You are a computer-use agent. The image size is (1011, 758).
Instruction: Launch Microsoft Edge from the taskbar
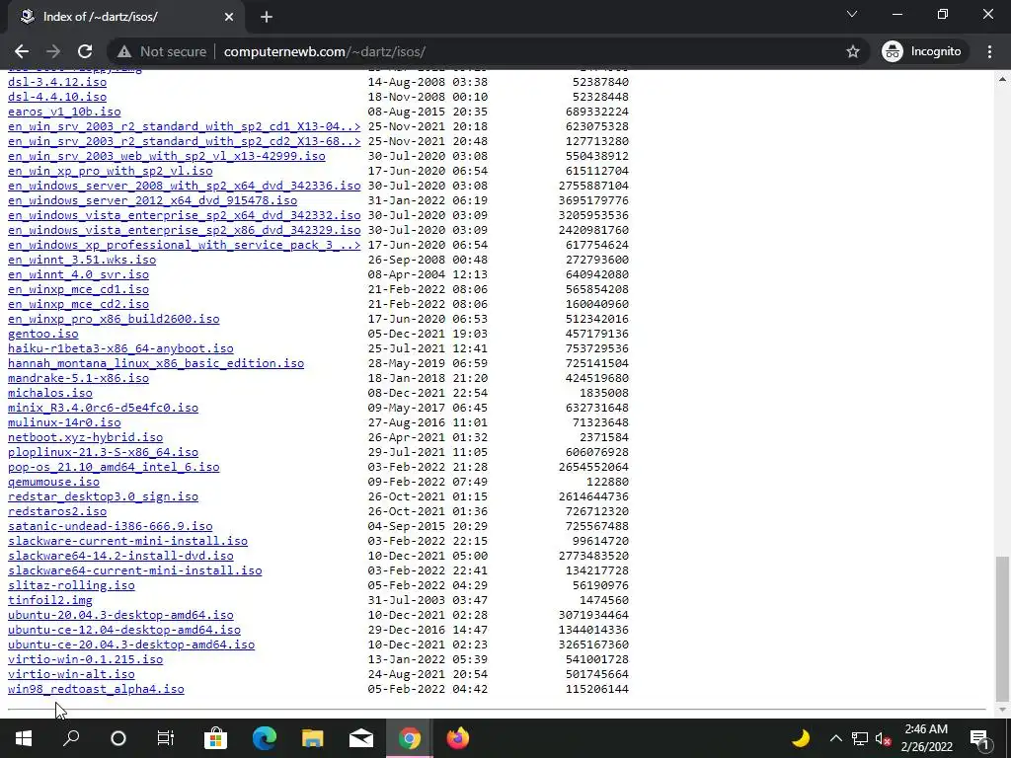(264, 738)
